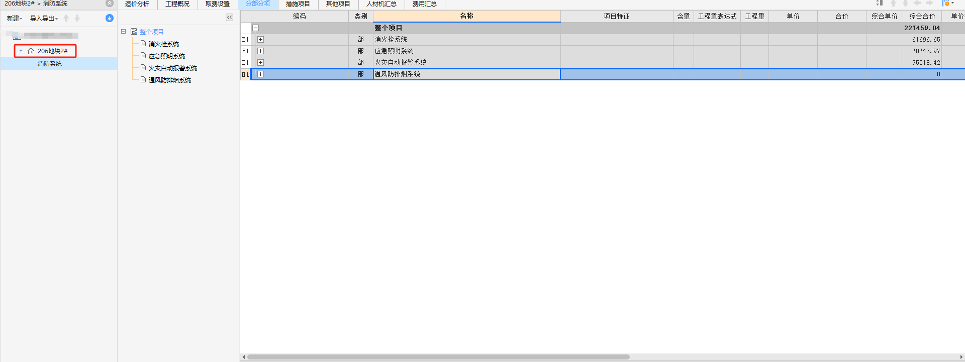Select 应急照明系统 in the section tree

coord(167,56)
